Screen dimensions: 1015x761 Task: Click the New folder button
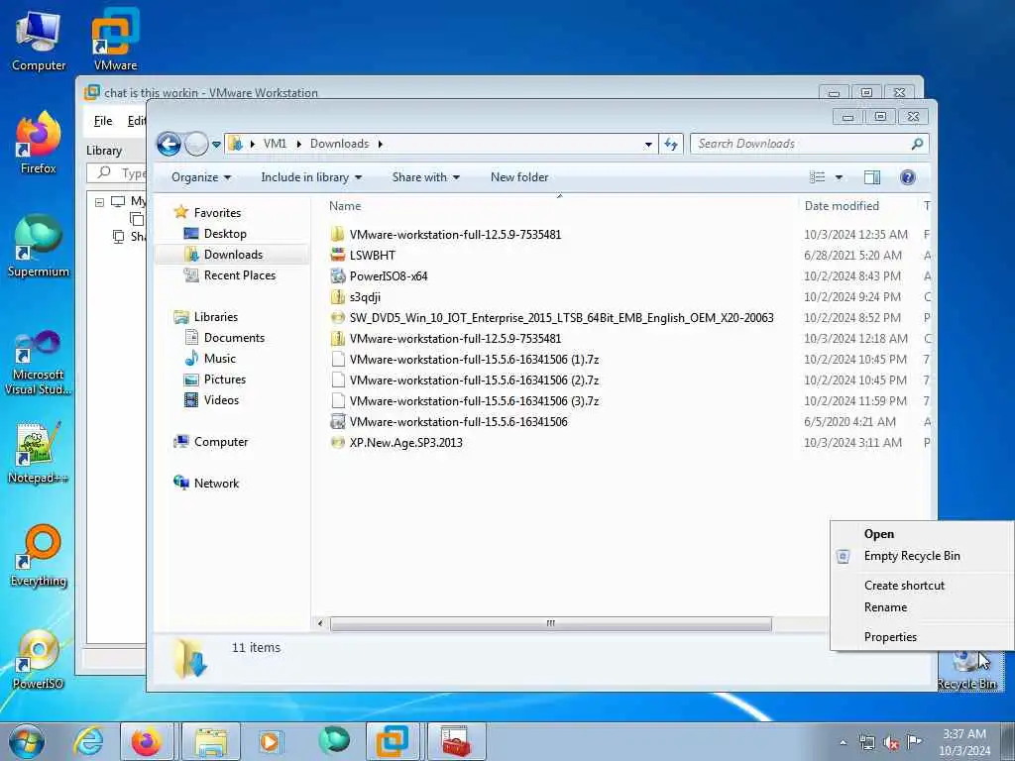pos(519,177)
